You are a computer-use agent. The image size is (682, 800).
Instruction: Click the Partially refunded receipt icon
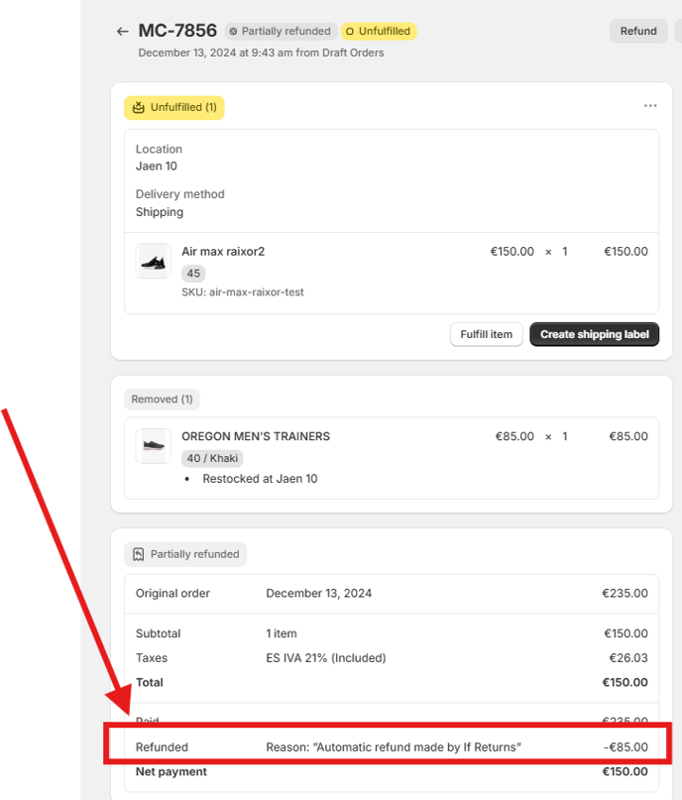tap(138, 554)
